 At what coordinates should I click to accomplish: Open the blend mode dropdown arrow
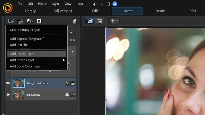71,33
